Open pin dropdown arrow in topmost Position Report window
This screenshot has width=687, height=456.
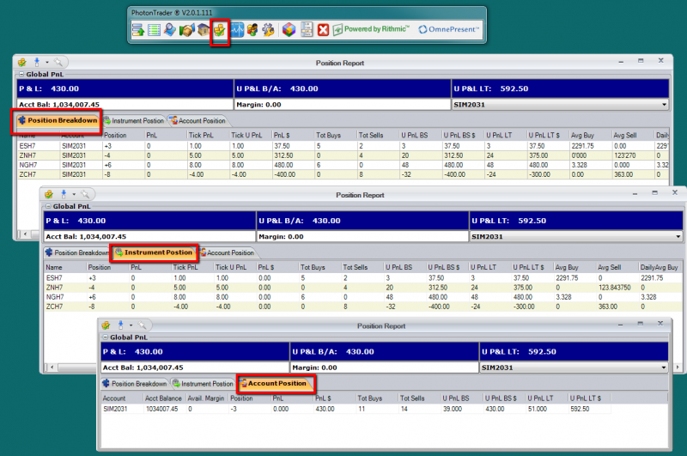[x=47, y=62]
